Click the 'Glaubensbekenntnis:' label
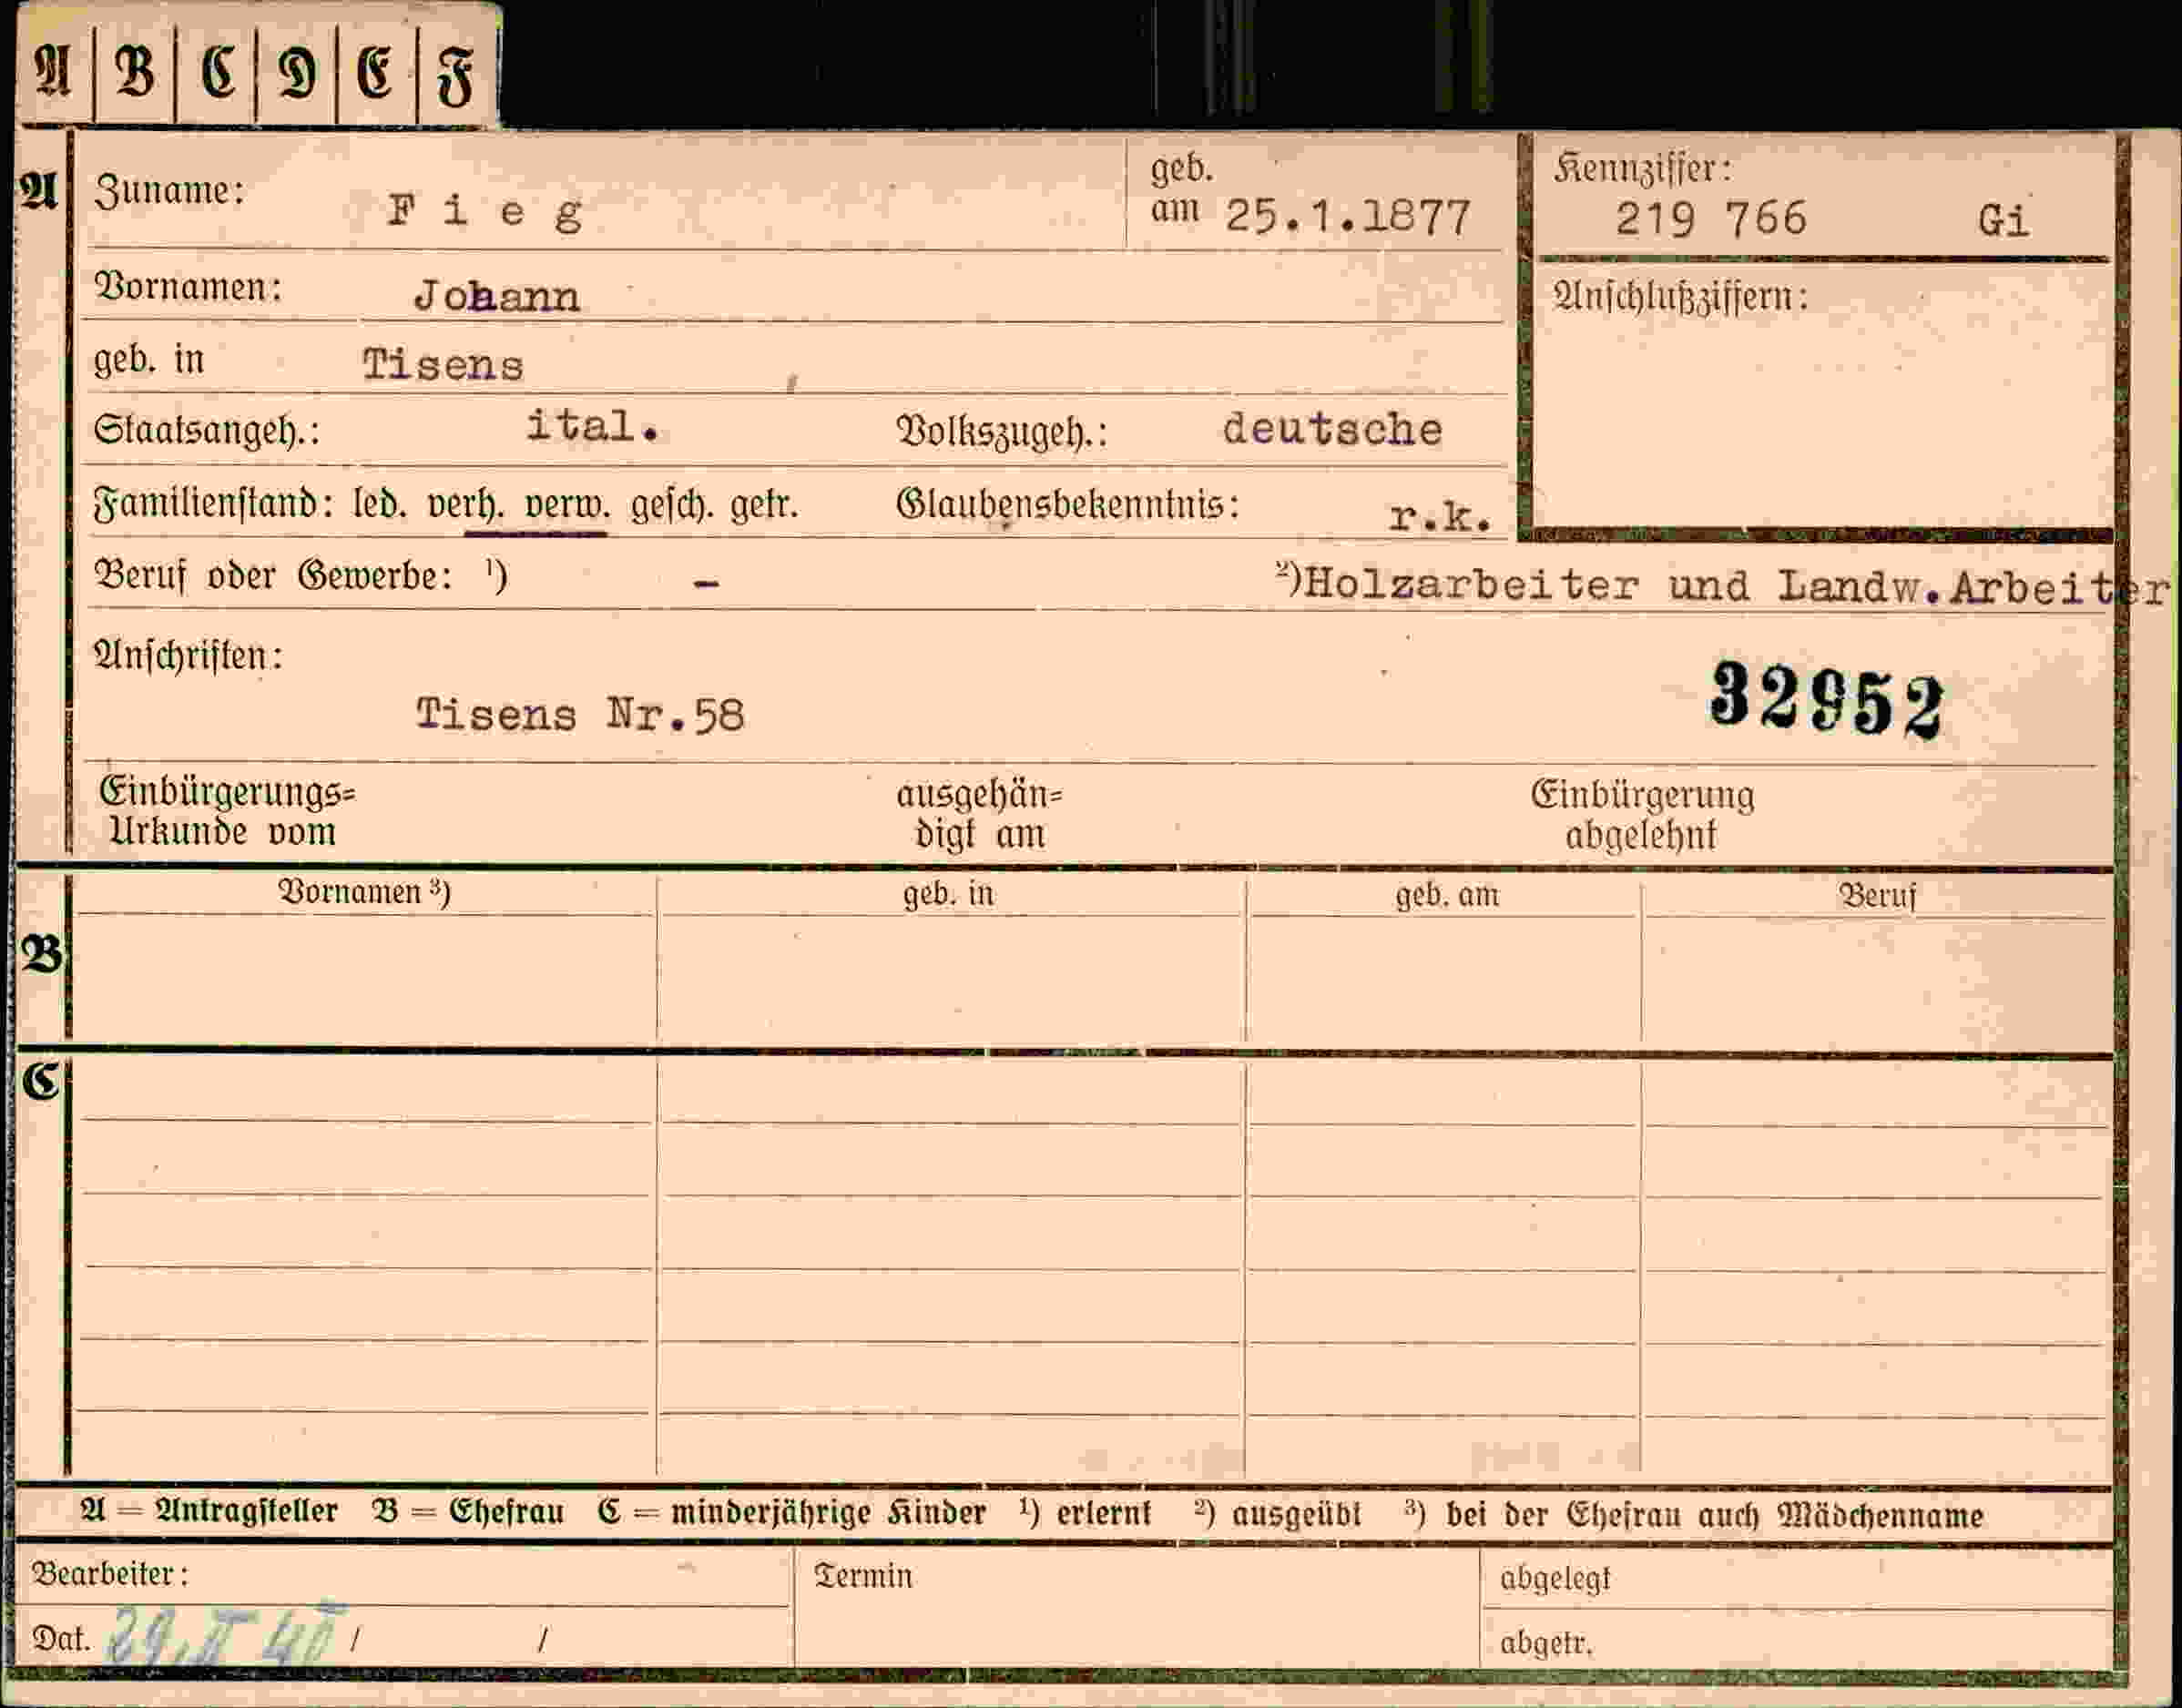The image size is (2182, 1708). (1067, 504)
